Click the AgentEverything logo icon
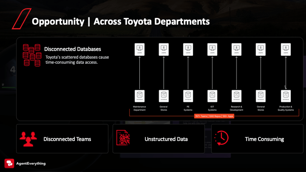This screenshot has height=172, width=306. click(9, 164)
